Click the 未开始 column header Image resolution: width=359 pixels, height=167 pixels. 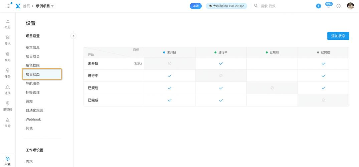[170, 52]
